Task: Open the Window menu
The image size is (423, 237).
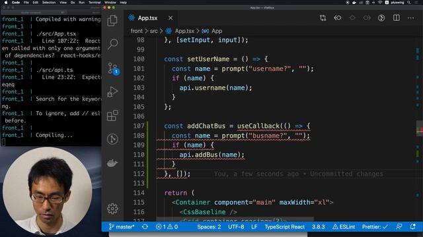Action: (110, 3)
